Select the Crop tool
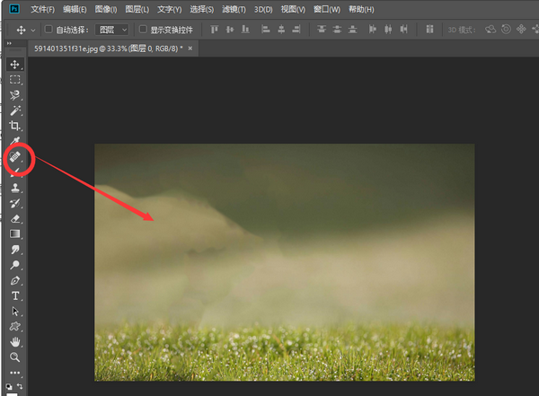Image resolution: width=539 pixels, height=396 pixels. [x=15, y=126]
